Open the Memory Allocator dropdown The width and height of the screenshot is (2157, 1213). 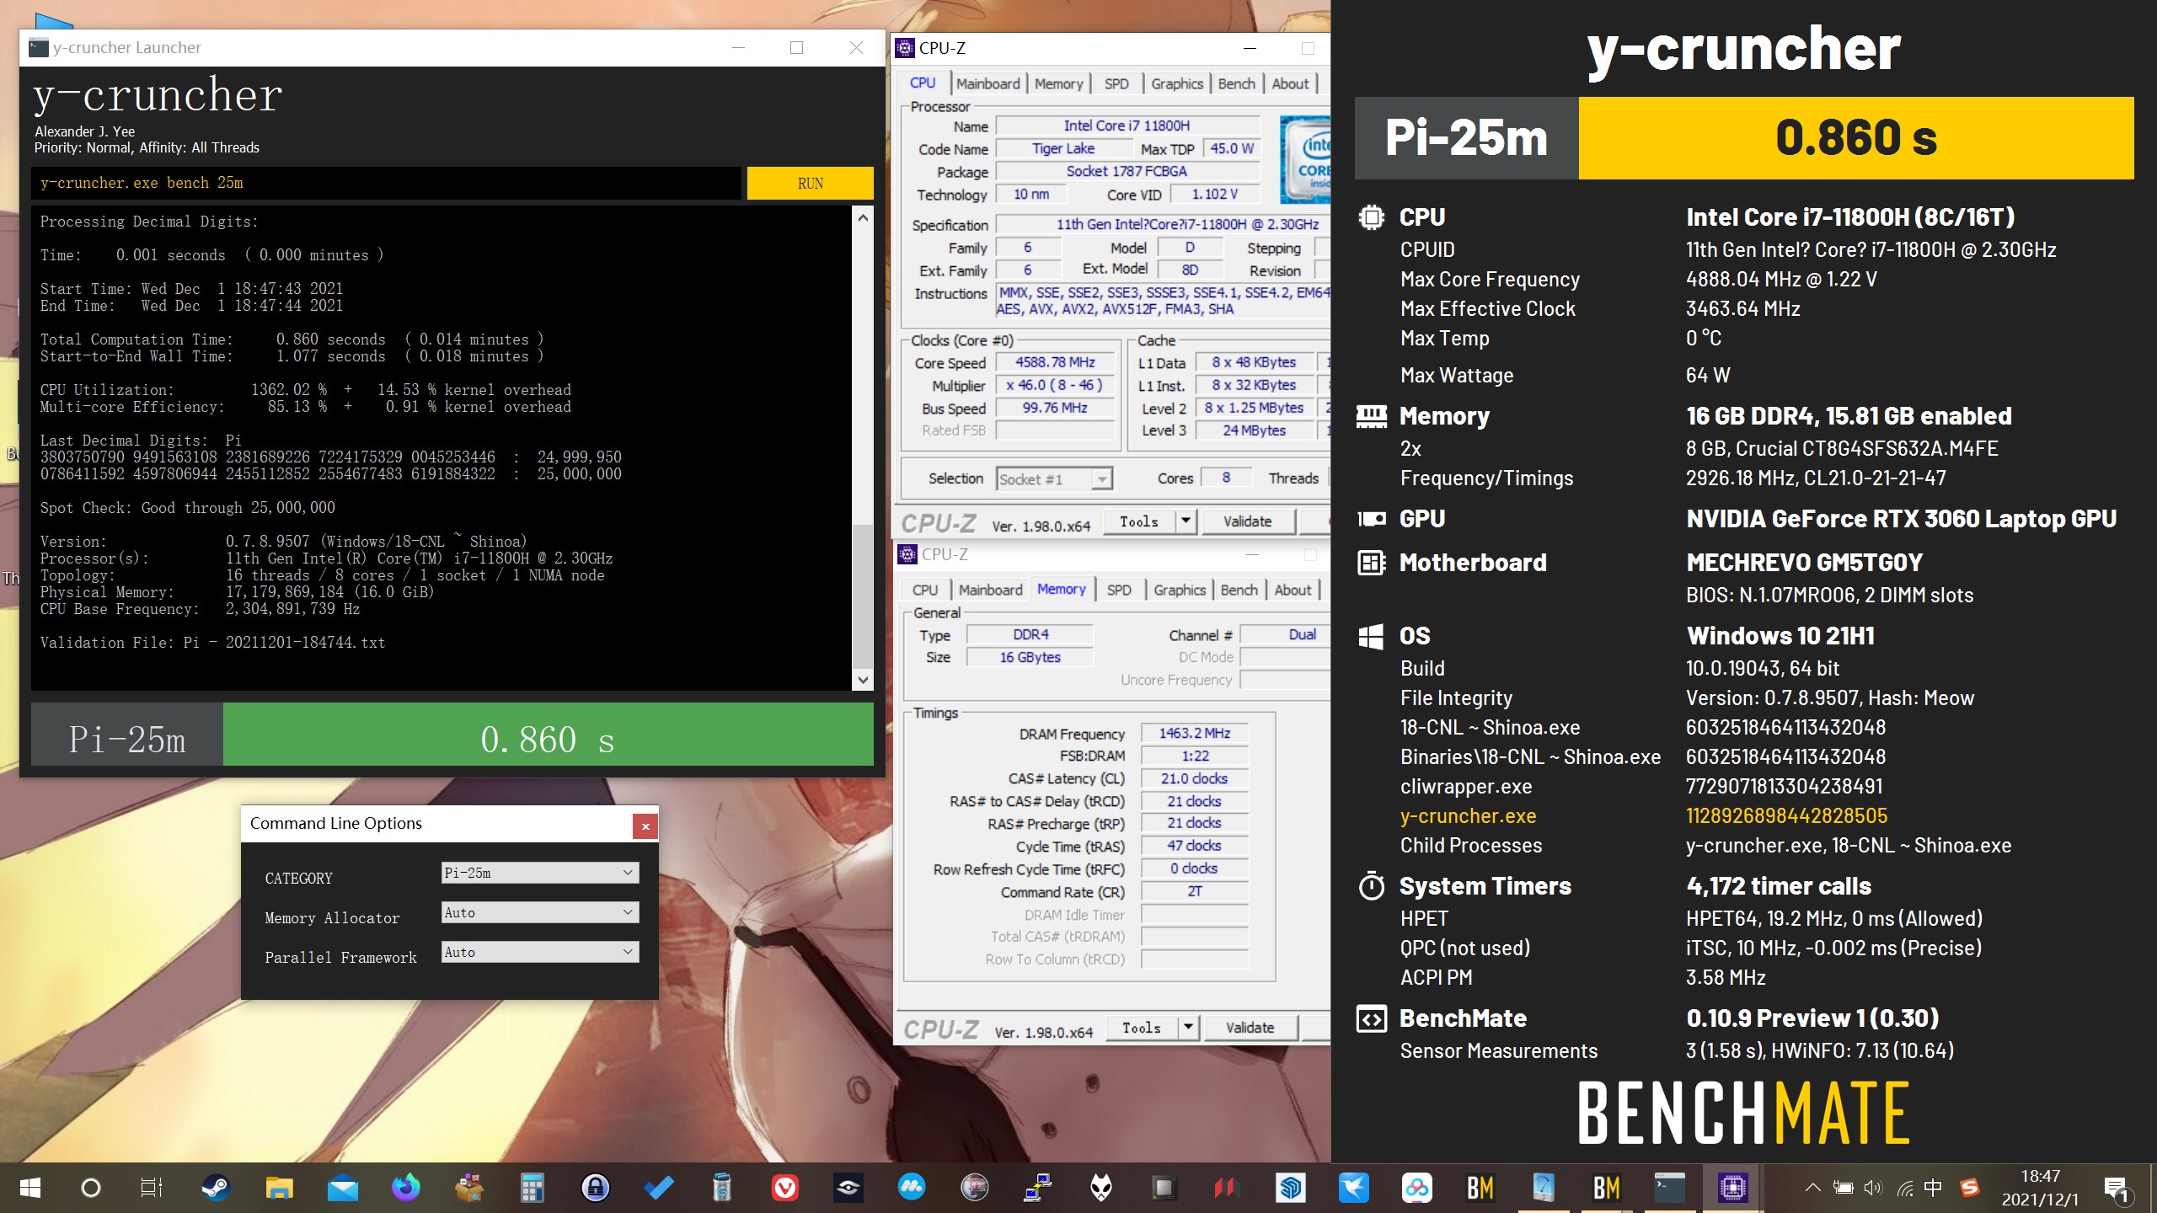pos(540,912)
